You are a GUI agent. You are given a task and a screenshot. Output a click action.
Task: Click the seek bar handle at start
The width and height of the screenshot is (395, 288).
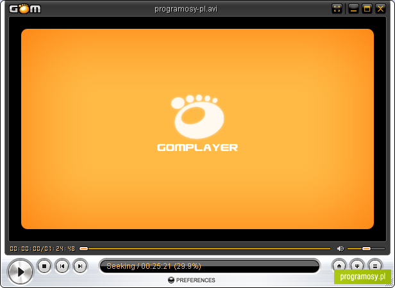(83, 248)
